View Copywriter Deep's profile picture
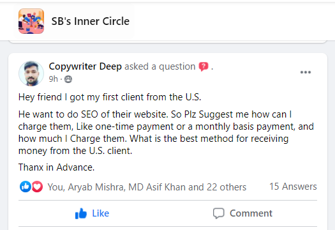Image resolution: width=335 pixels, height=230 pixels. point(31,73)
